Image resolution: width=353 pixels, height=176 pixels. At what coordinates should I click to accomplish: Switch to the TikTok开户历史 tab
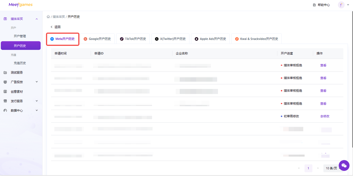click(133, 39)
